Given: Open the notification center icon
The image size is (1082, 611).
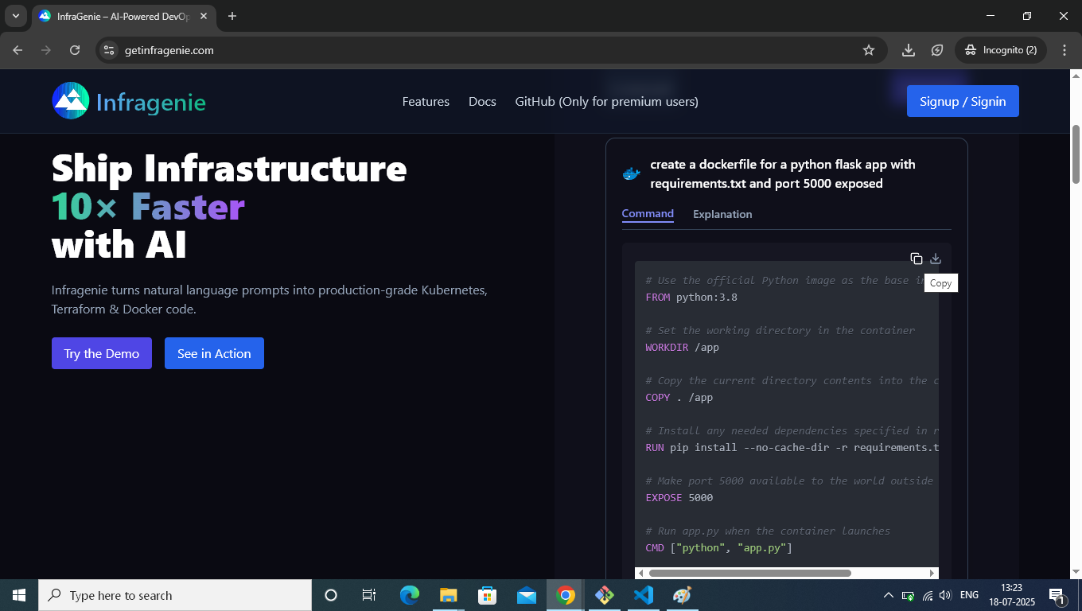Looking at the screenshot, I should (x=1057, y=595).
